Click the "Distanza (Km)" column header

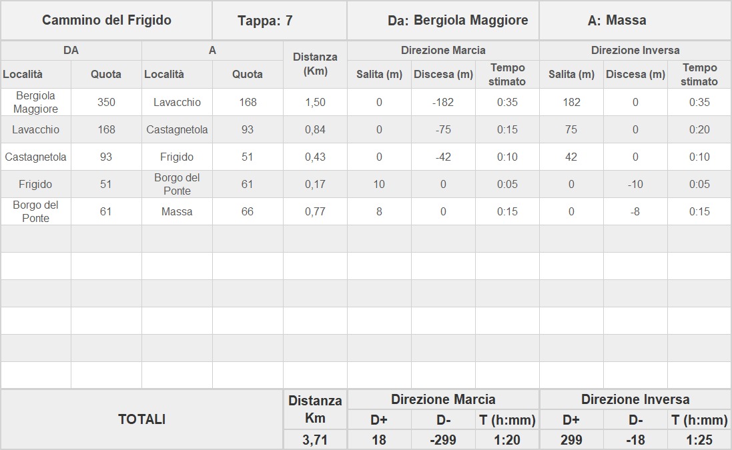[315, 64]
